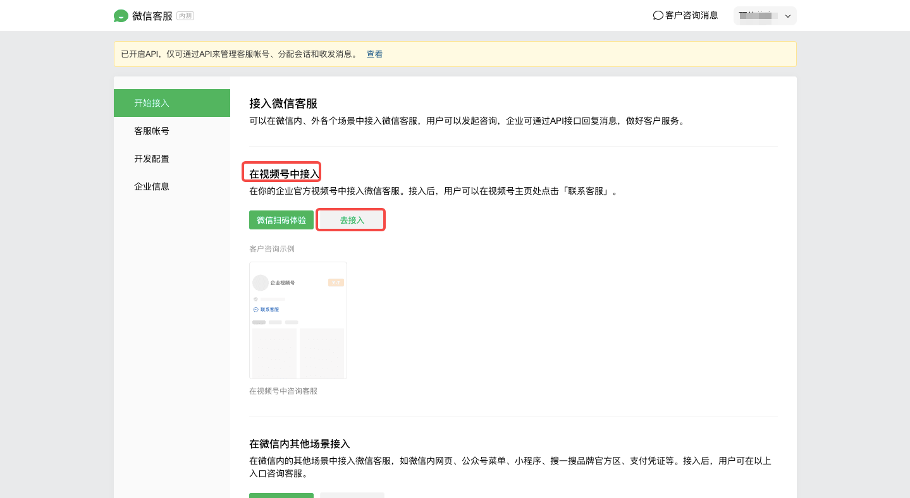The height and width of the screenshot is (498, 910).
Task: Click the blurred account name
Action: click(757, 16)
